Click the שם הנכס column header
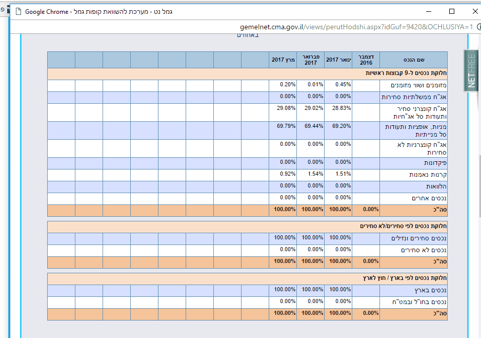The image size is (481, 338). pos(413,60)
